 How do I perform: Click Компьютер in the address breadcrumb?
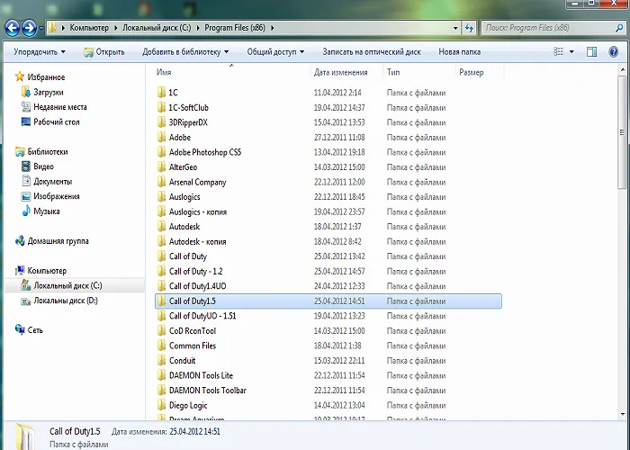(x=89, y=28)
